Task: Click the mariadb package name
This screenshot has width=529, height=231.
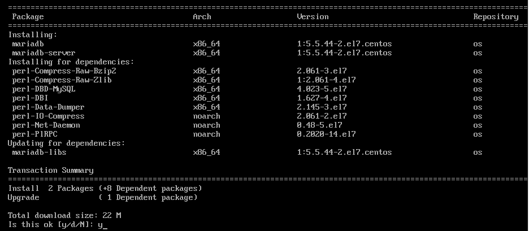Action: click(28, 44)
